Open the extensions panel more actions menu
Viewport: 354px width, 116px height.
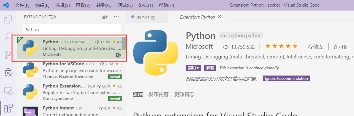[x=116, y=17]
